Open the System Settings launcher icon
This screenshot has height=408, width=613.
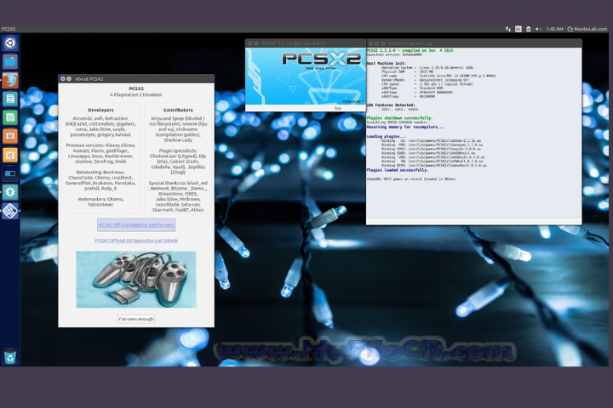point(10,173)
